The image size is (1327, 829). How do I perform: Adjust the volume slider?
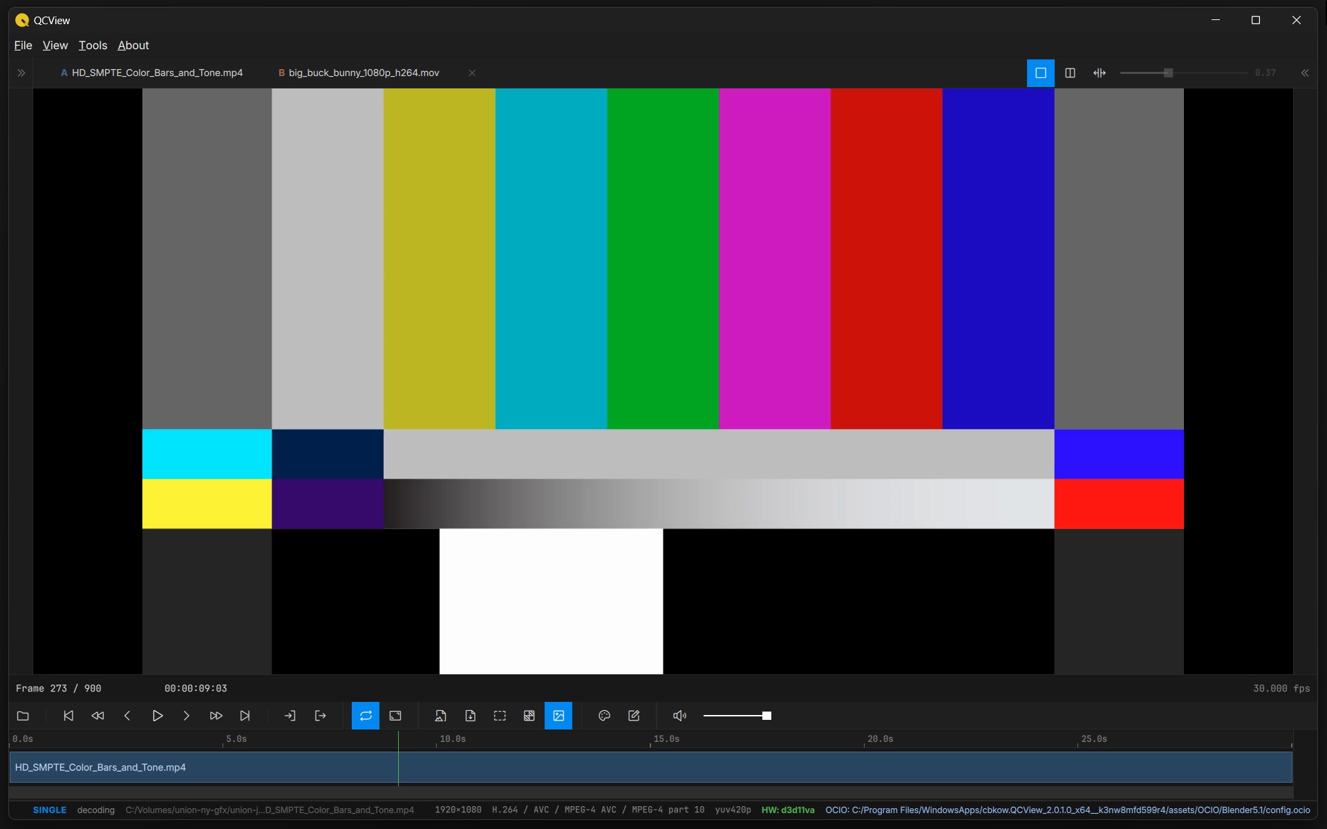[x=737, y=716]
